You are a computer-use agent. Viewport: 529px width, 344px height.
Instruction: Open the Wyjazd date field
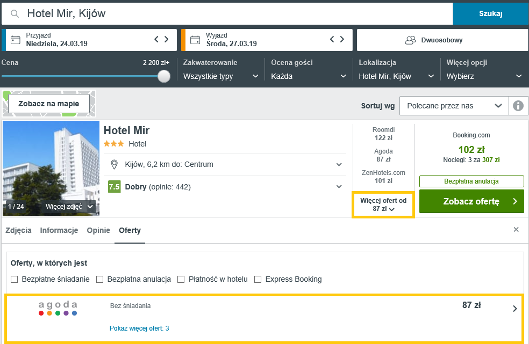267,40
